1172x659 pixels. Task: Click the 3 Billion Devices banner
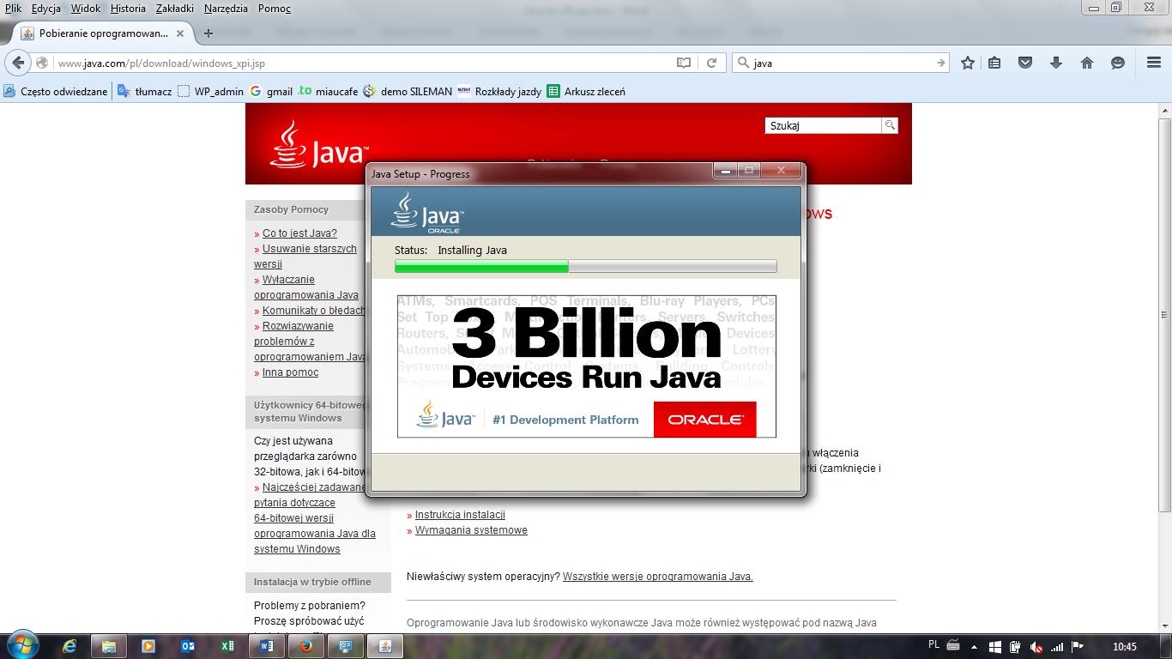pyautogui.click(x=586, y=366)
